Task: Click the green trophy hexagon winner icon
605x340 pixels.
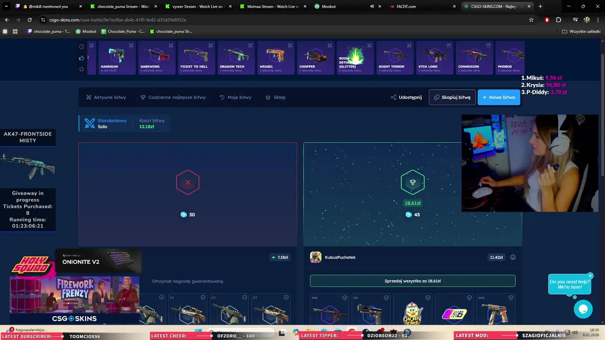Action: click(x=413, y=182)
